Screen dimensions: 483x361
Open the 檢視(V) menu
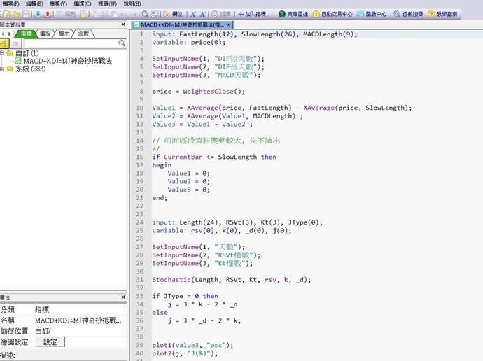click(x=59, y=3)
